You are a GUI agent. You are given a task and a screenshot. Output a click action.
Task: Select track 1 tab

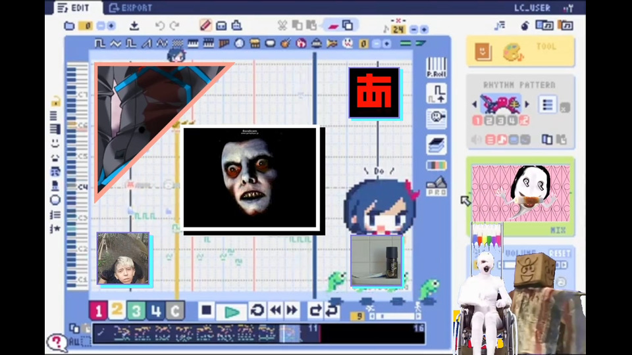98,311
